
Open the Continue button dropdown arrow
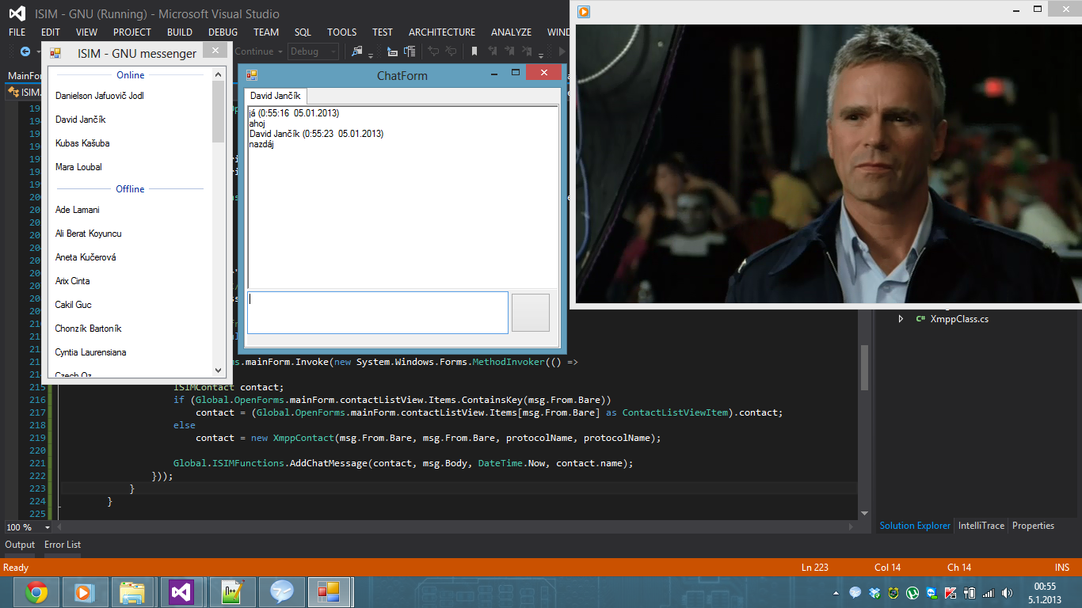[280, 51]
